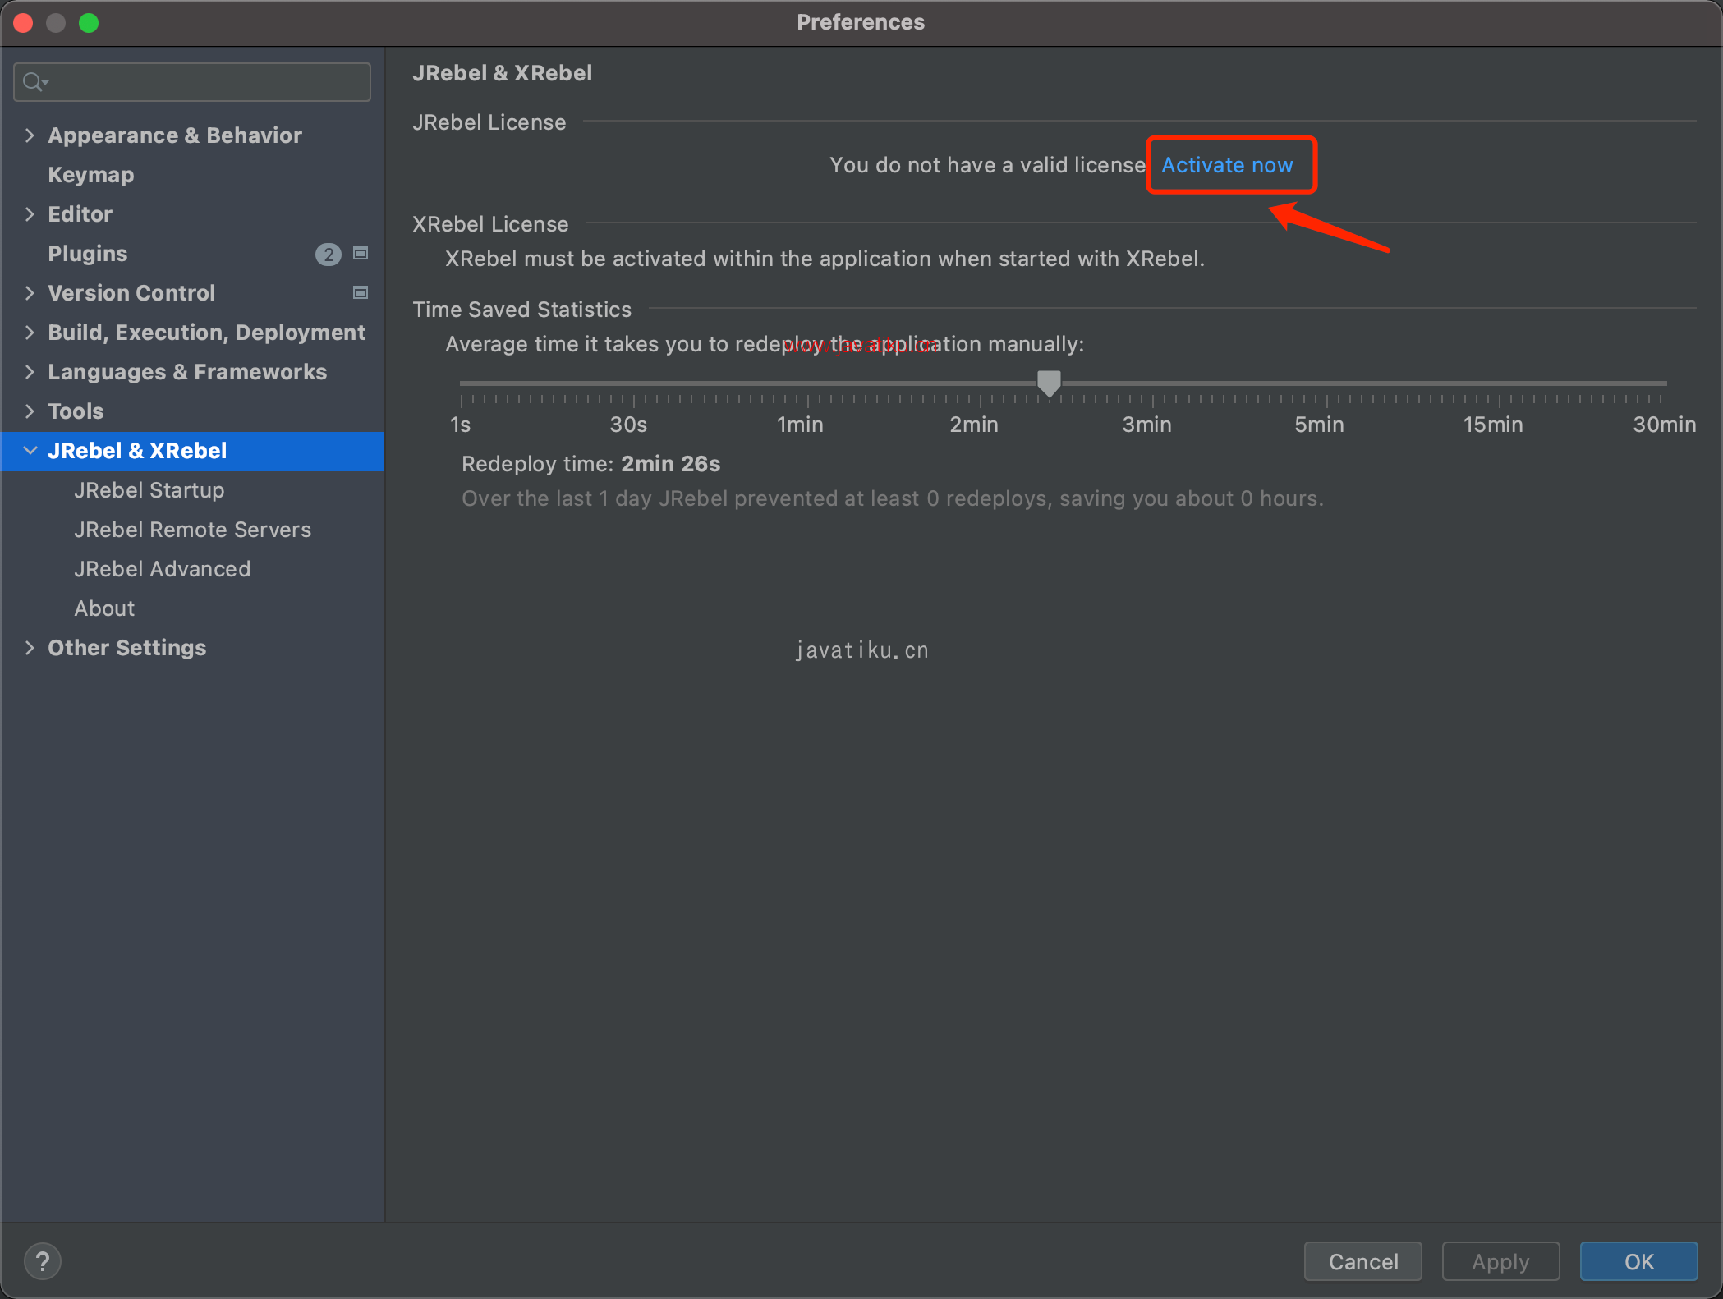The width and height of the screenshot is (1723, 1299).
Task: Focus the settings search field
Action: coord(192,82)
